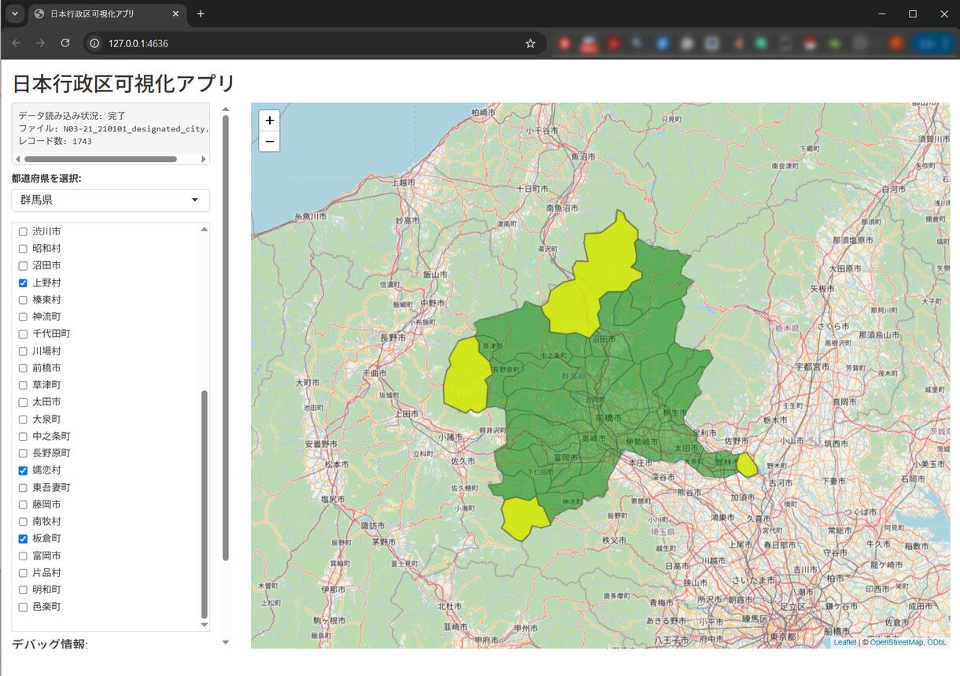Check the 榛東村 checkbox

(x=23, y=300)
